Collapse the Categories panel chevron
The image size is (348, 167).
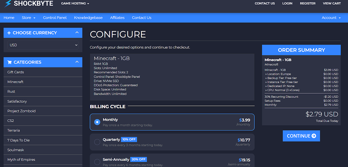77,62
